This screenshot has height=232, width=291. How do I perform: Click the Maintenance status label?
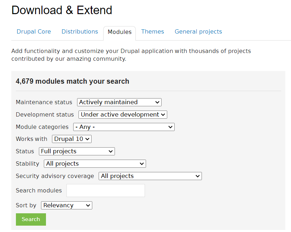tap(44, 102)
